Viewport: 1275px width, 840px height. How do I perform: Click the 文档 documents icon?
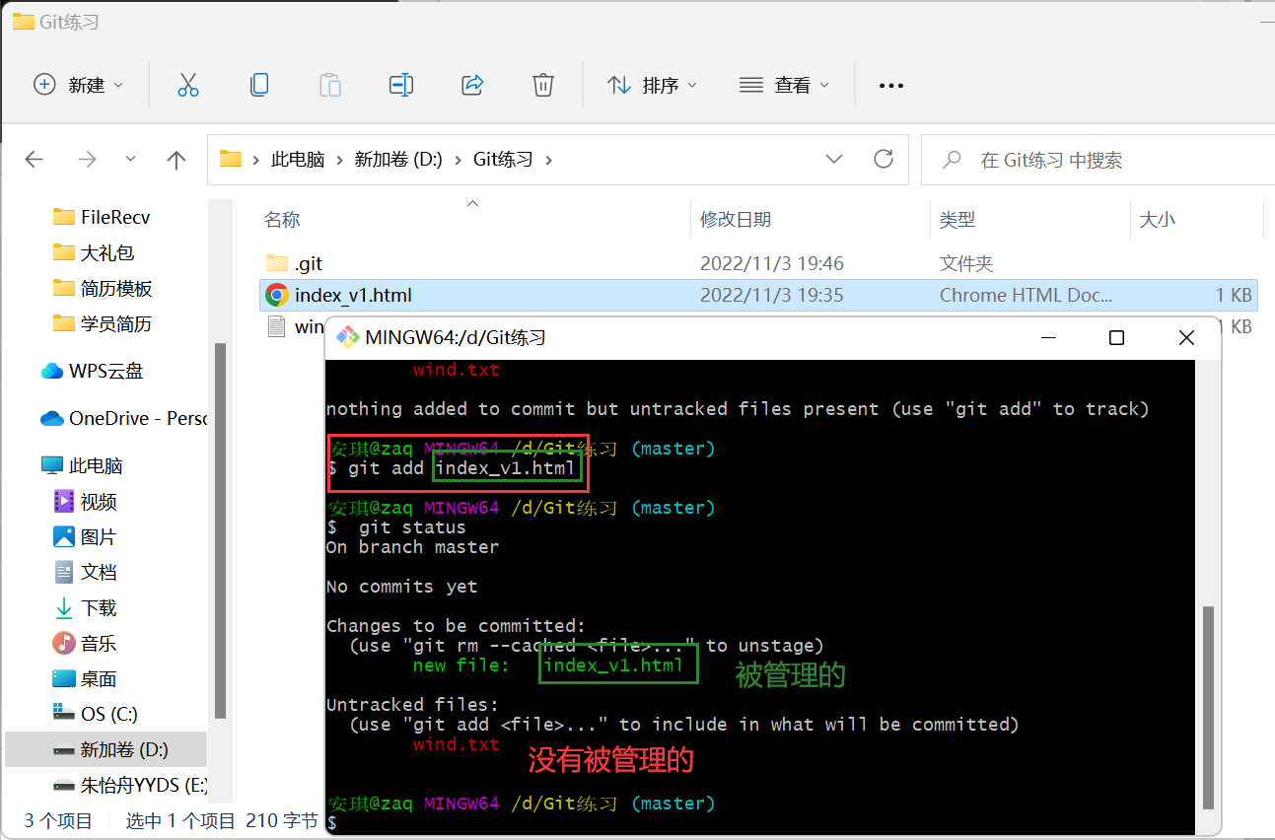pyautogui.click(x=64, y=572)
